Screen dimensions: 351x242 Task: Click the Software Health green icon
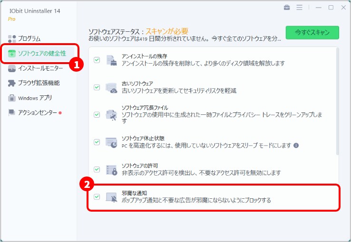(x=12, y=54)
